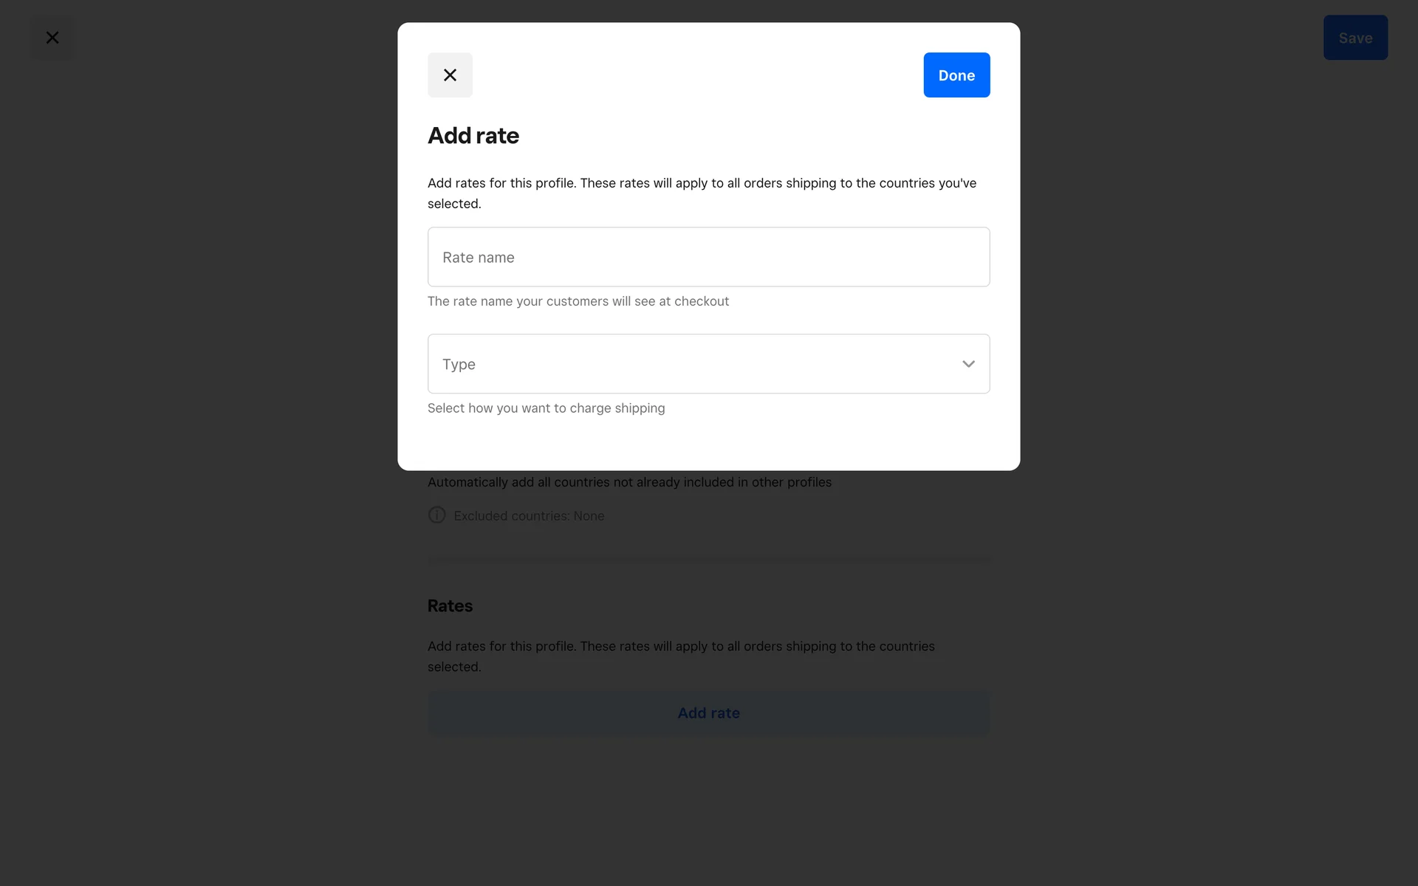Click the Rate name placeholder text
The width and height of the screenshot is (1418, 886).
tap(479, 258)
